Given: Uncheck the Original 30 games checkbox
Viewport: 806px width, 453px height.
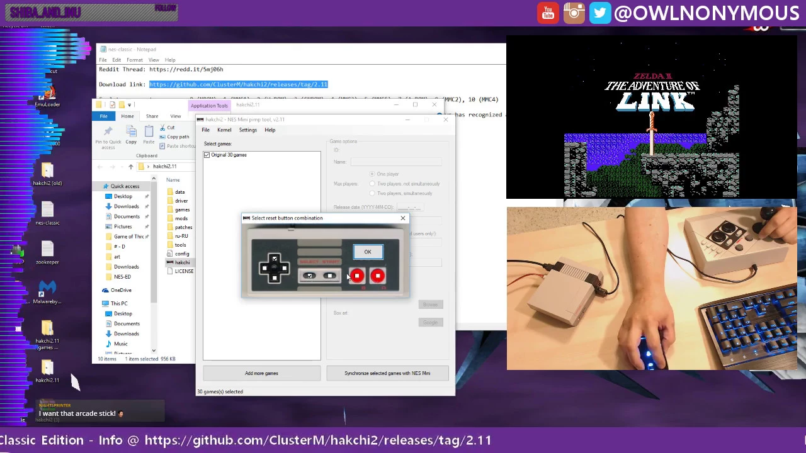Looking at the screenshot, I should point(207,155).
